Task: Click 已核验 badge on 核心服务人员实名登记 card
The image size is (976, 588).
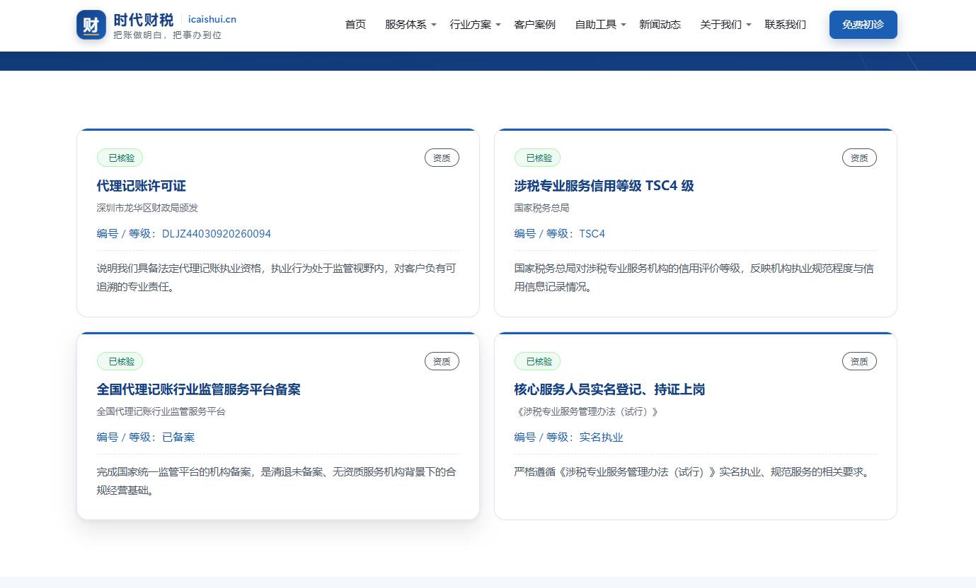Action: pos(538,361)
